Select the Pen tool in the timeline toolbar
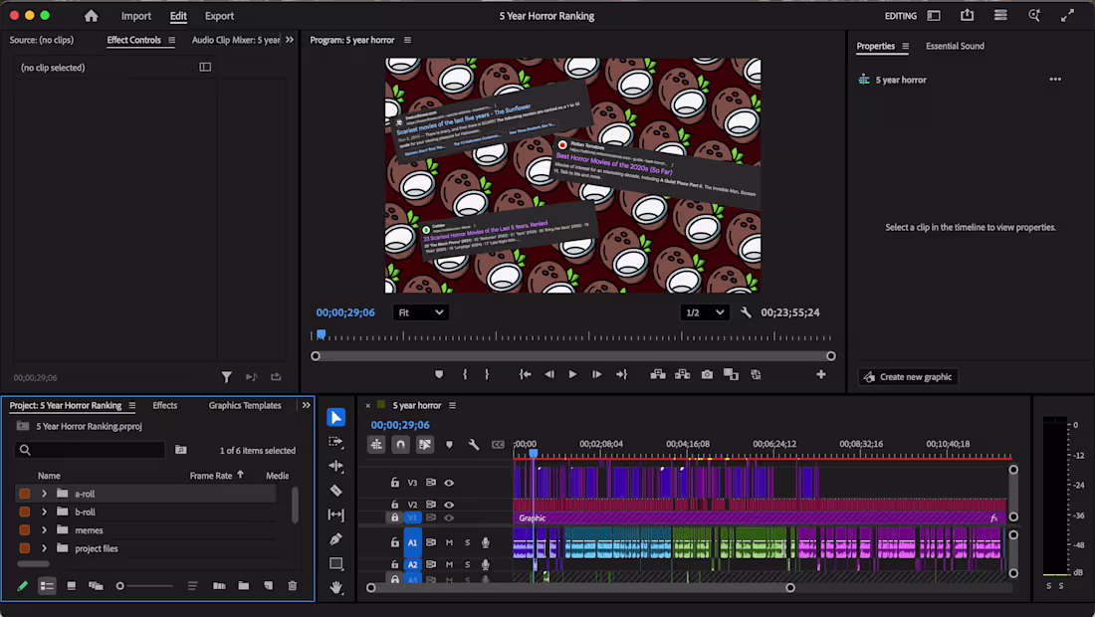Screen dimensions: 1095x617 [335, 540]
